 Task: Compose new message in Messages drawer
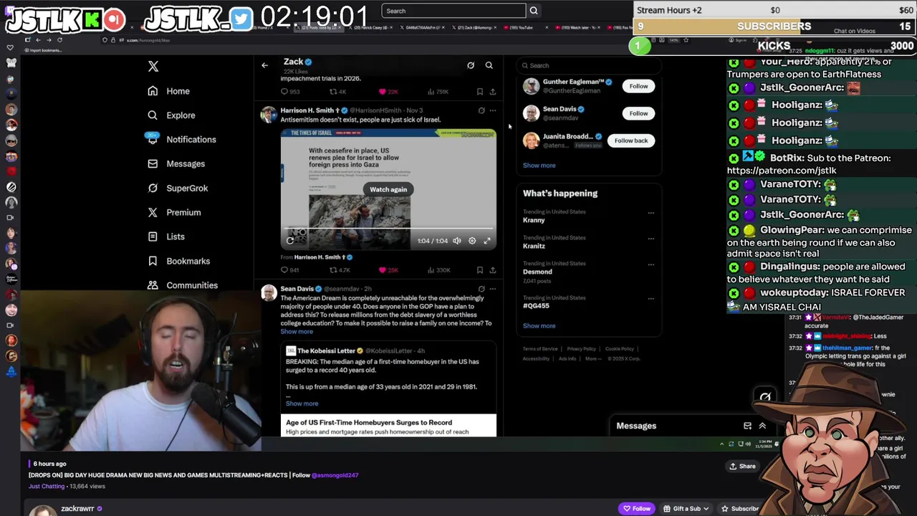click(x=747, y=426)
